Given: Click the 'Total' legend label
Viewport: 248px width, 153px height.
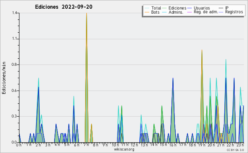Looking at the screenshot, I should pyautogui.click(x=156, y=8).
